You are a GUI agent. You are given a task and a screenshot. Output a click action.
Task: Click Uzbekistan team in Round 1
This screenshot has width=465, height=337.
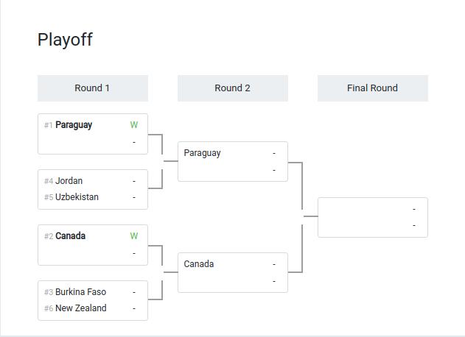click(x=77, y=197)
